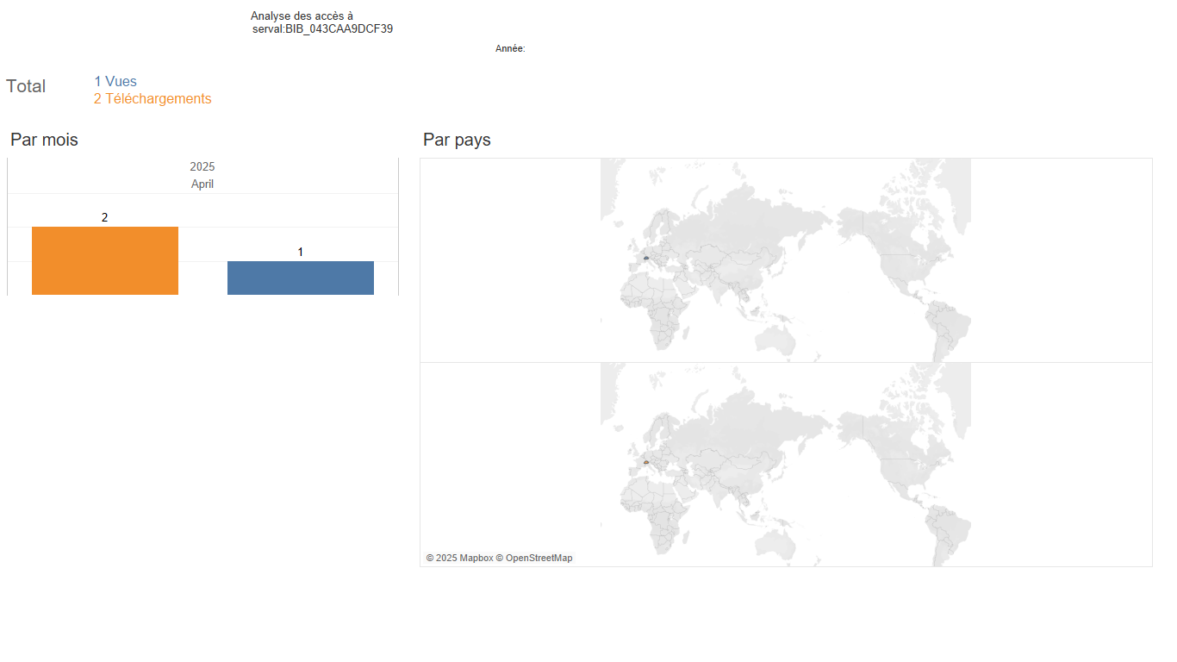Image resolution: width=1177 pixels, height=662 pixels.
Task: Click the 'Total' label
Action: click(26, 86)
